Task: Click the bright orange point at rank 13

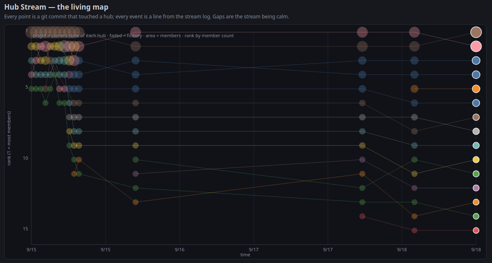Action: 476,202
